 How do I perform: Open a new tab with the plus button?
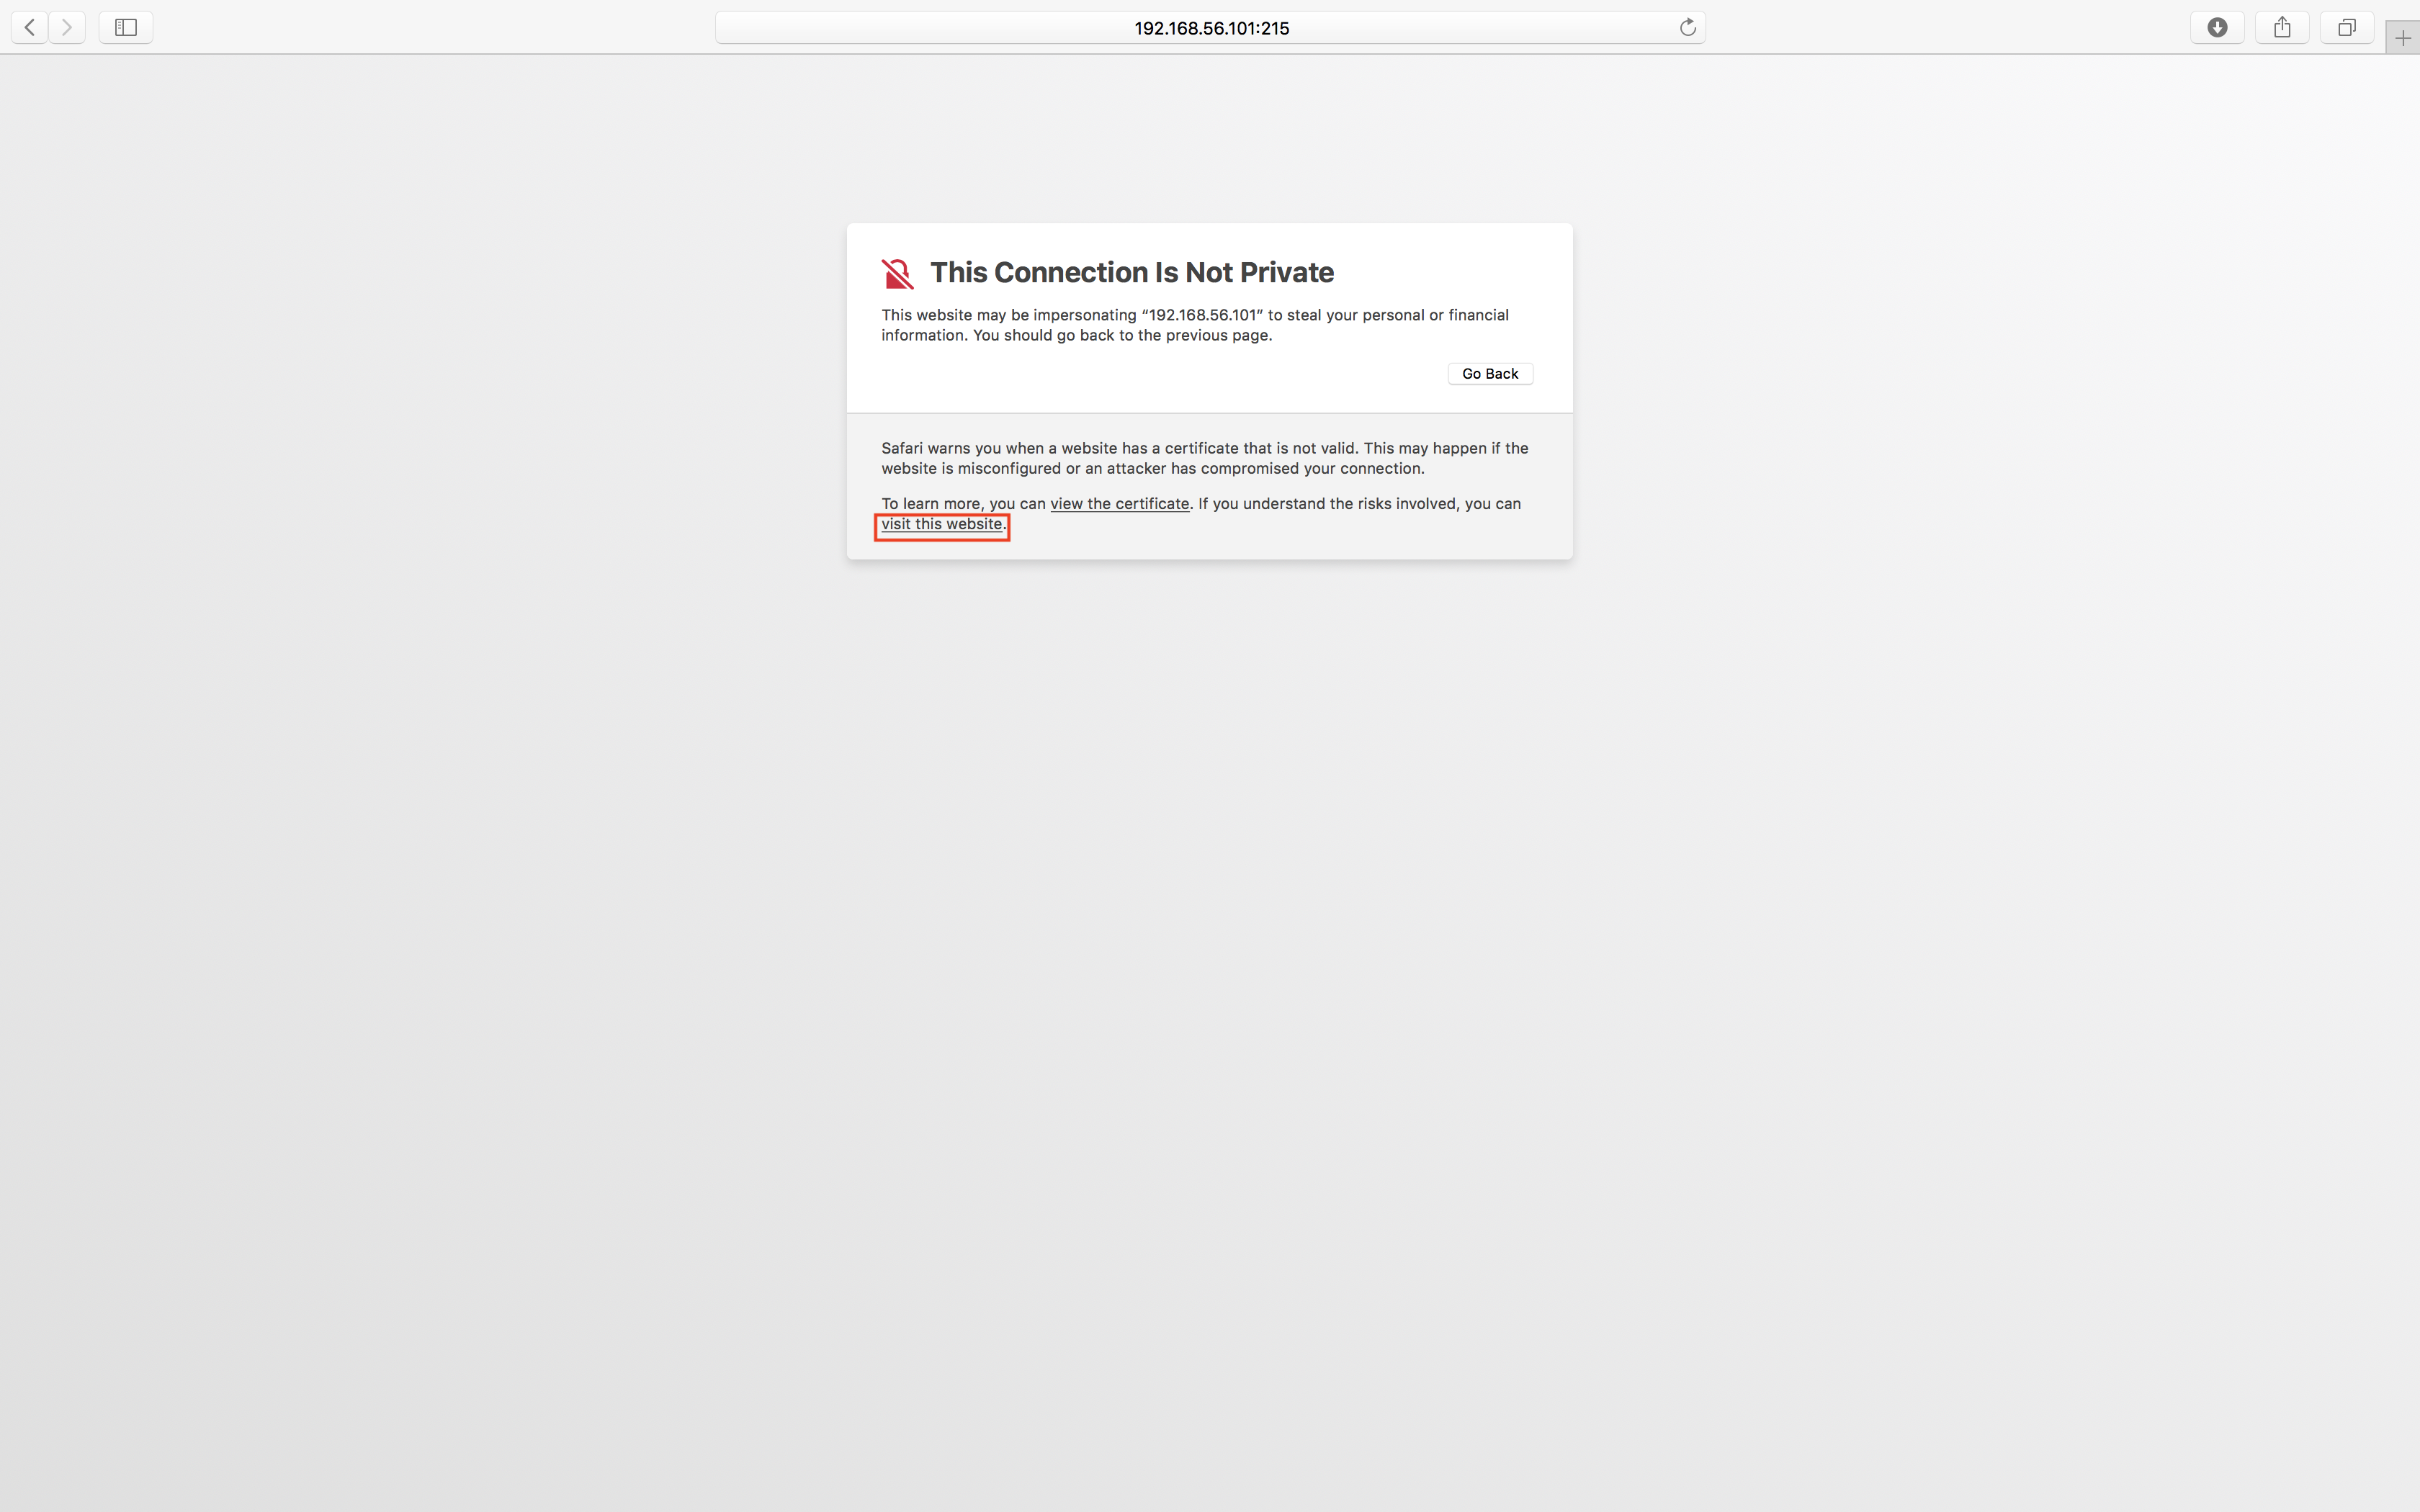[2402, 38]
